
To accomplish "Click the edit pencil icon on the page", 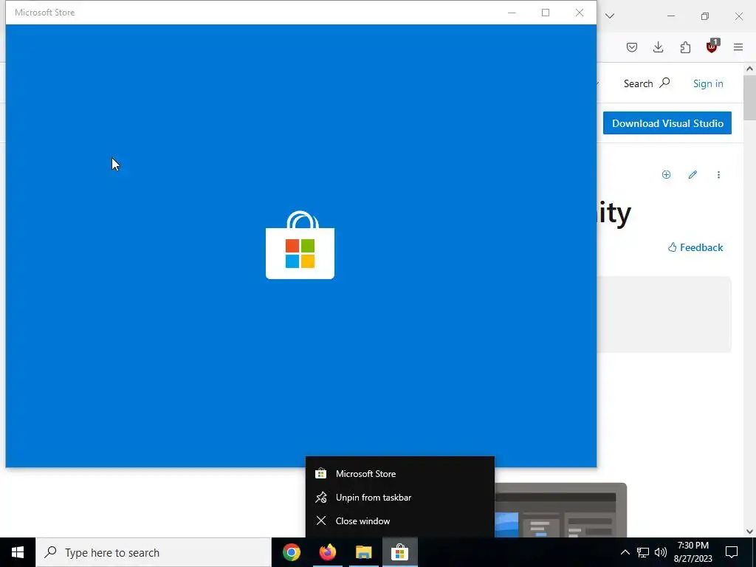I will pos(693,174).
